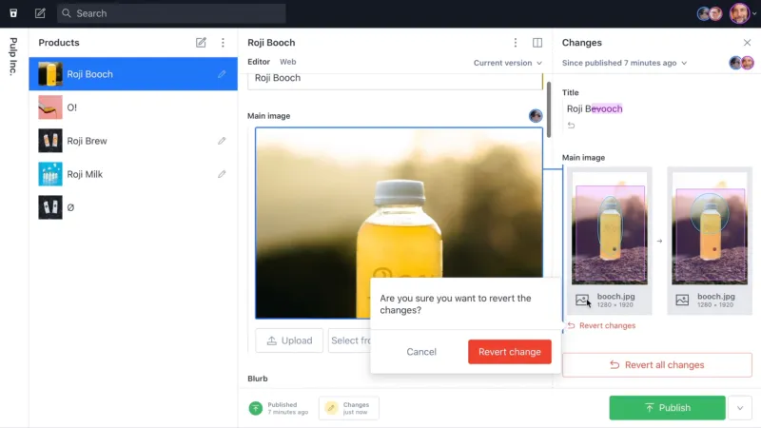This screenshot has width=761, height=428.
Task: Open the Since published 7 minutes ago dropdown
Action: pyautogui.click(x=624, y=63)
